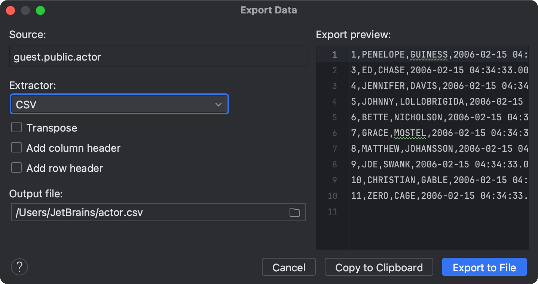Cancel the data export
This screenshot has height=284, width=538.
click(288, 267)
